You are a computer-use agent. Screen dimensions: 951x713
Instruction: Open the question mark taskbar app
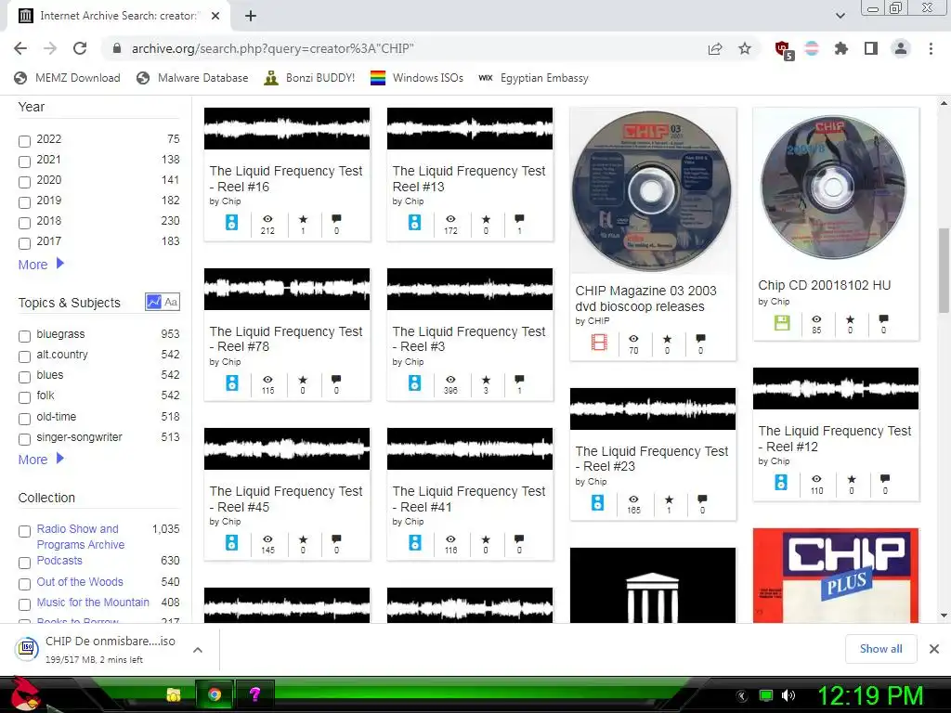(x=254, y=694)
